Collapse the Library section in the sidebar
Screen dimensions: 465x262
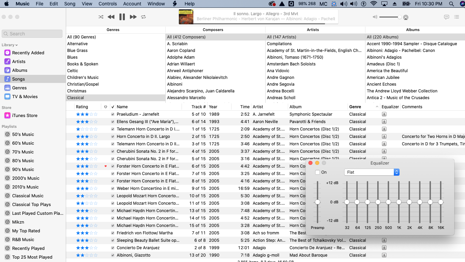point(9,45)
